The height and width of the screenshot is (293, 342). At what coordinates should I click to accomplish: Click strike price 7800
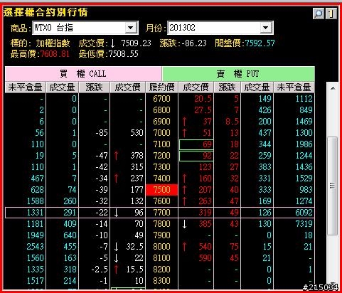tap(161, 224)
